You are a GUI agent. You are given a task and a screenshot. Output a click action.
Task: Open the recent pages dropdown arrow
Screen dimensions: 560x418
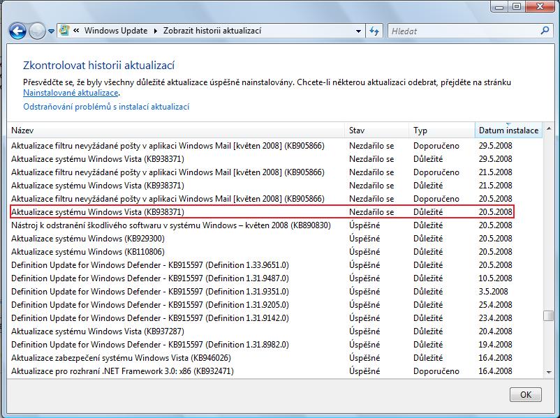[x=51, y=31]
